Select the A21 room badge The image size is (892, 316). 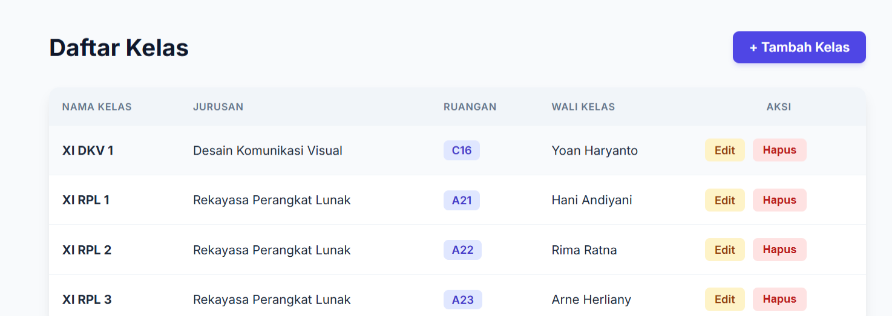click(461, 200)
